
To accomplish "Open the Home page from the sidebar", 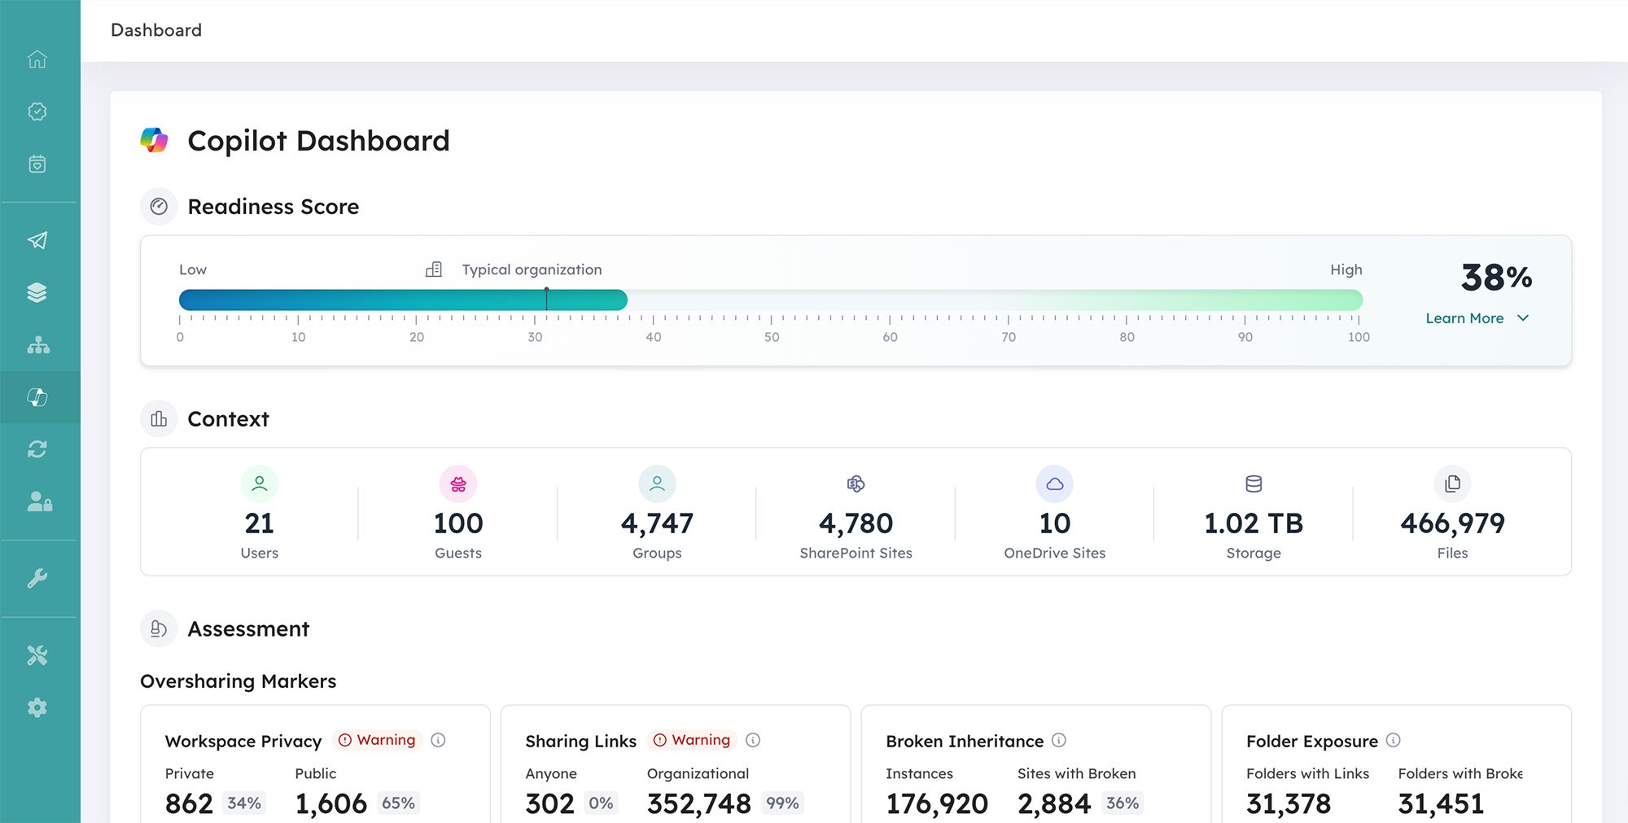I will tap(37, 59).
